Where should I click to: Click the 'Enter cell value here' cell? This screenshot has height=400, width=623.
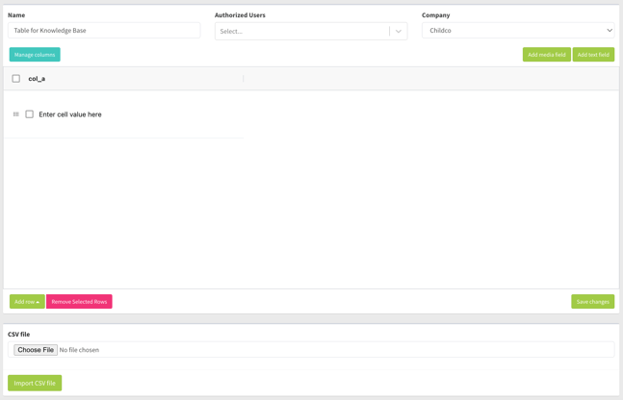70,114
